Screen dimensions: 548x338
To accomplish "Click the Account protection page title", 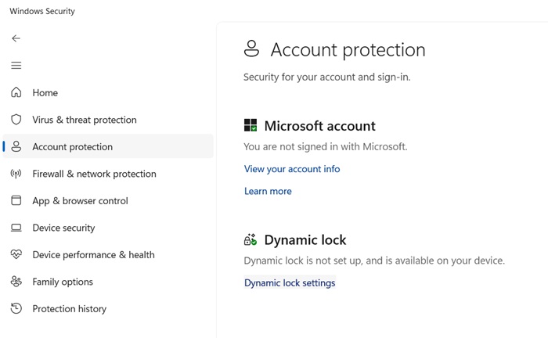I will pyautogui.click(x=348, y=49).
